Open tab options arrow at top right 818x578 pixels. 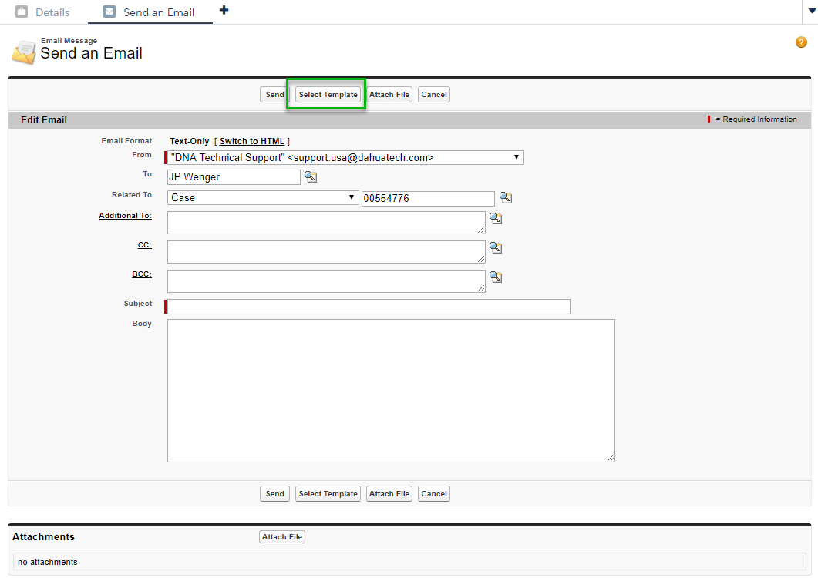pyautogui.click(x=811, y=11)
